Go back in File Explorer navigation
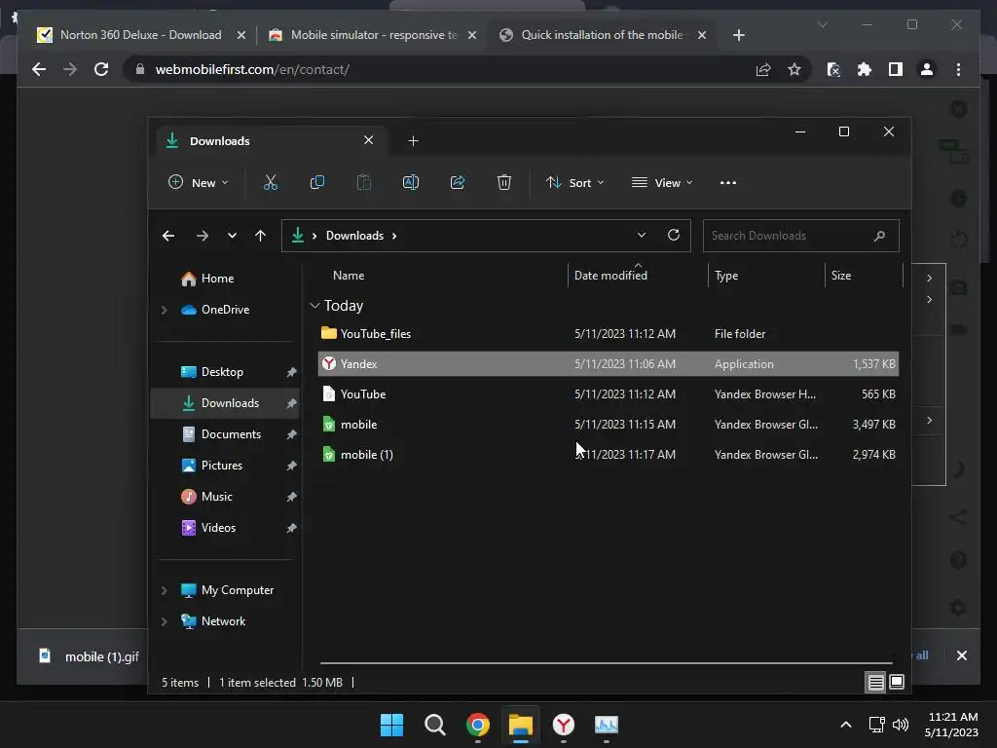Image resolution: width=997 pixels, height=748 pixels. pyautogui.click(x=168, y=236)
